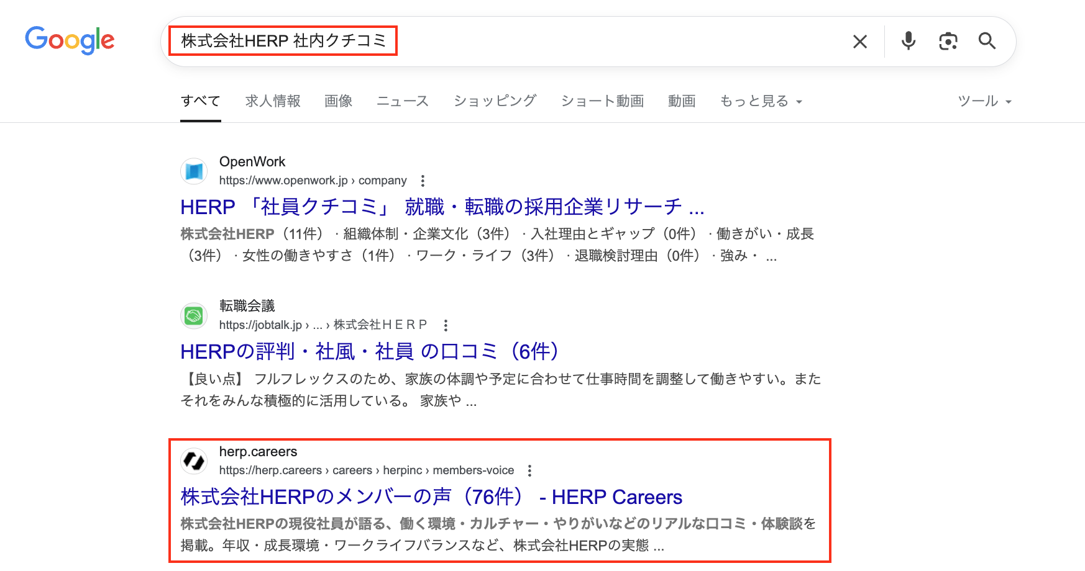The width and height of the screenshot is (1085, 571).
Task: Click the Google logo
Action: 70,40
